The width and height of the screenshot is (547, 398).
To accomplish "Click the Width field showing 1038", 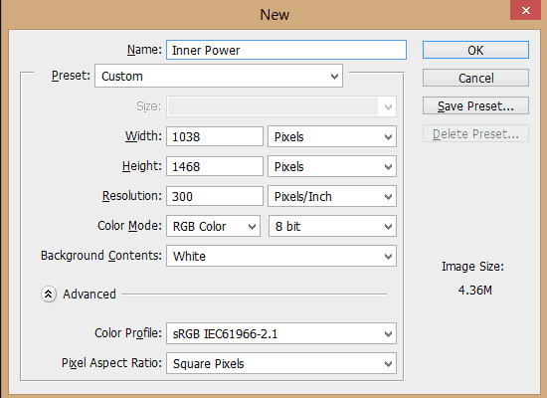I will (215, 136).
